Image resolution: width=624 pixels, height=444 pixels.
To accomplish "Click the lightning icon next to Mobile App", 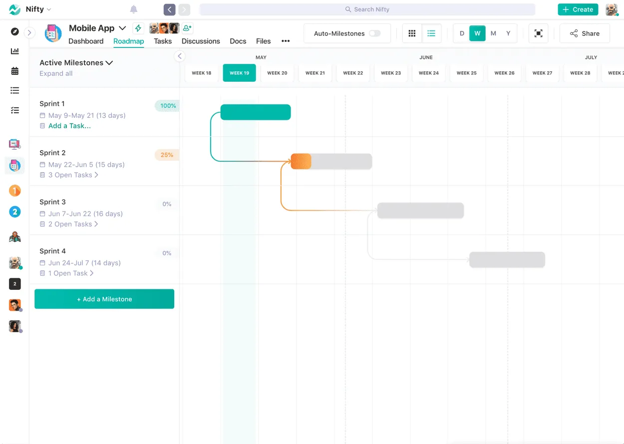I will (138, 28).
